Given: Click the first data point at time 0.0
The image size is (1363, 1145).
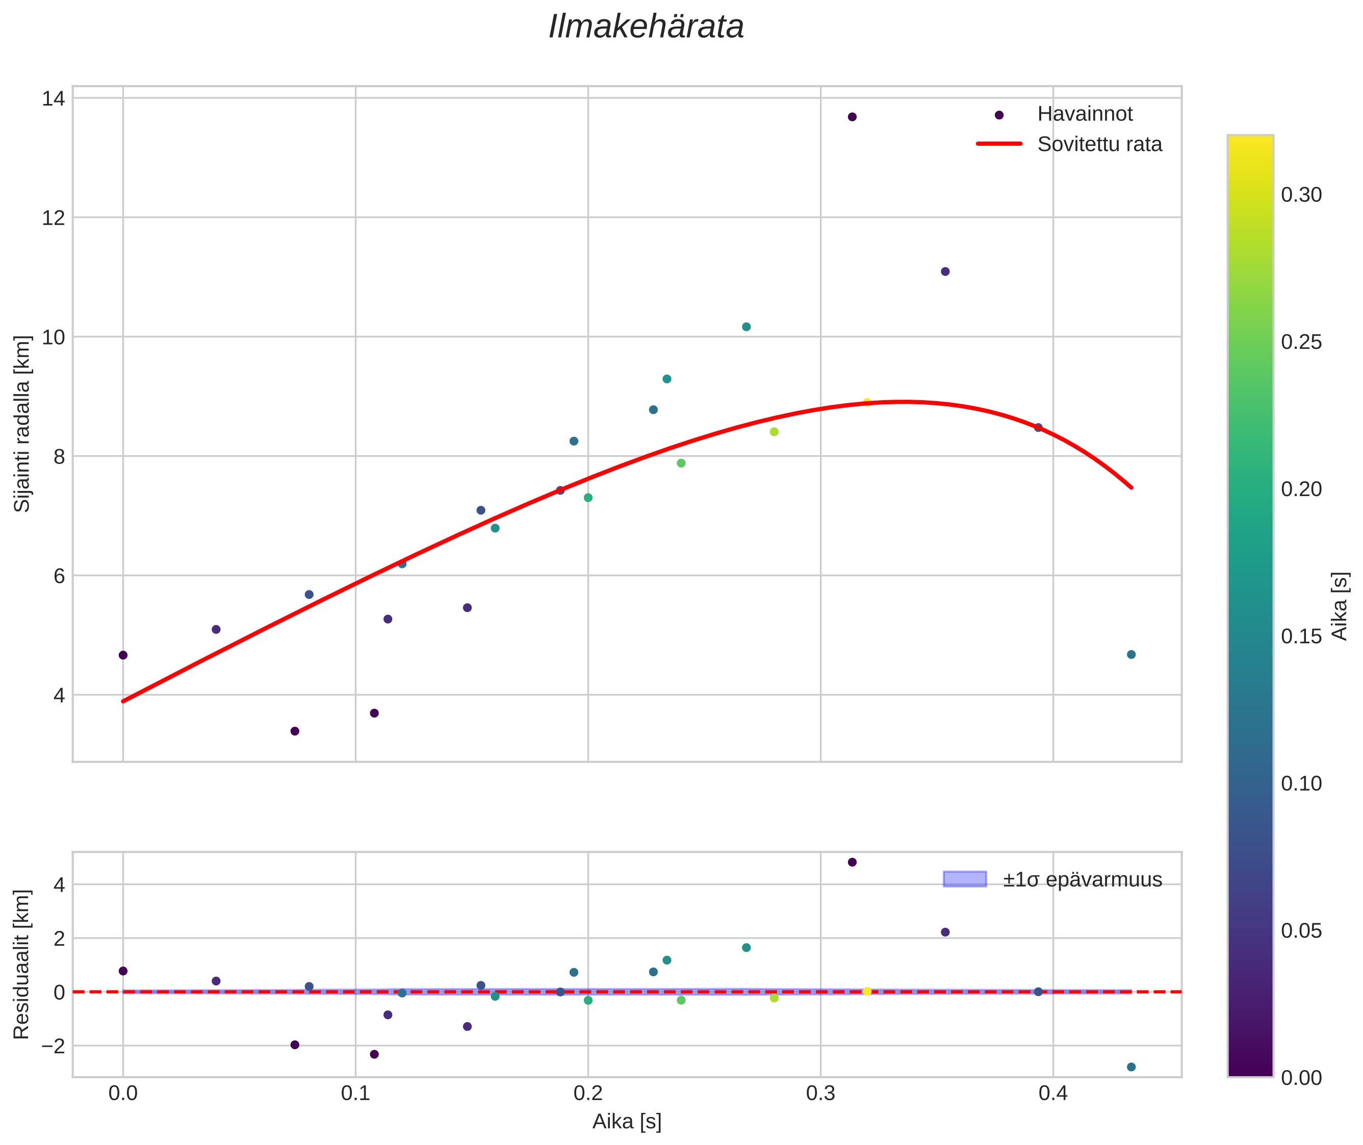Looking at the screenshot, I should click(123, 655).
